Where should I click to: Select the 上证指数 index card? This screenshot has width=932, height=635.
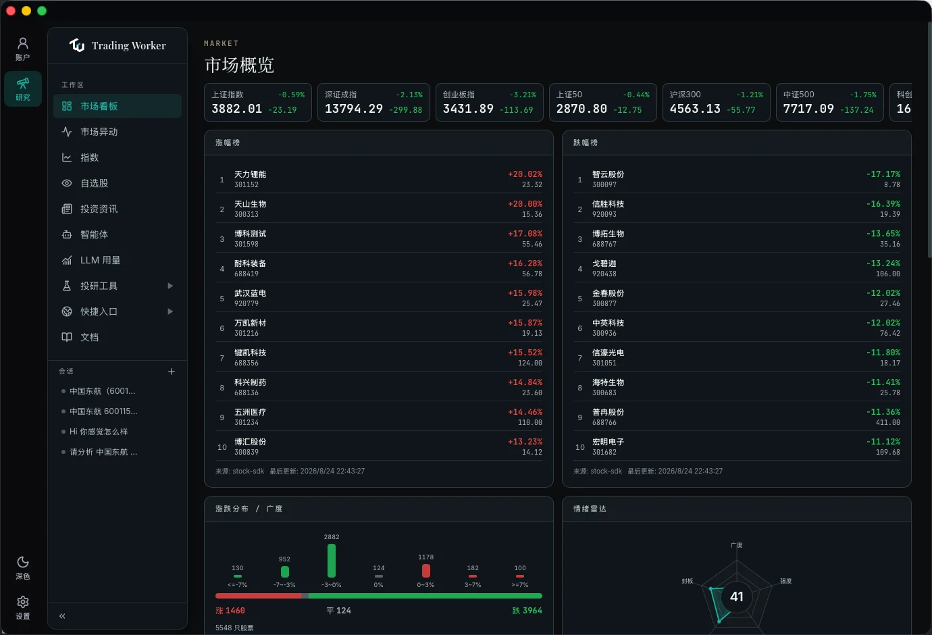258,103
